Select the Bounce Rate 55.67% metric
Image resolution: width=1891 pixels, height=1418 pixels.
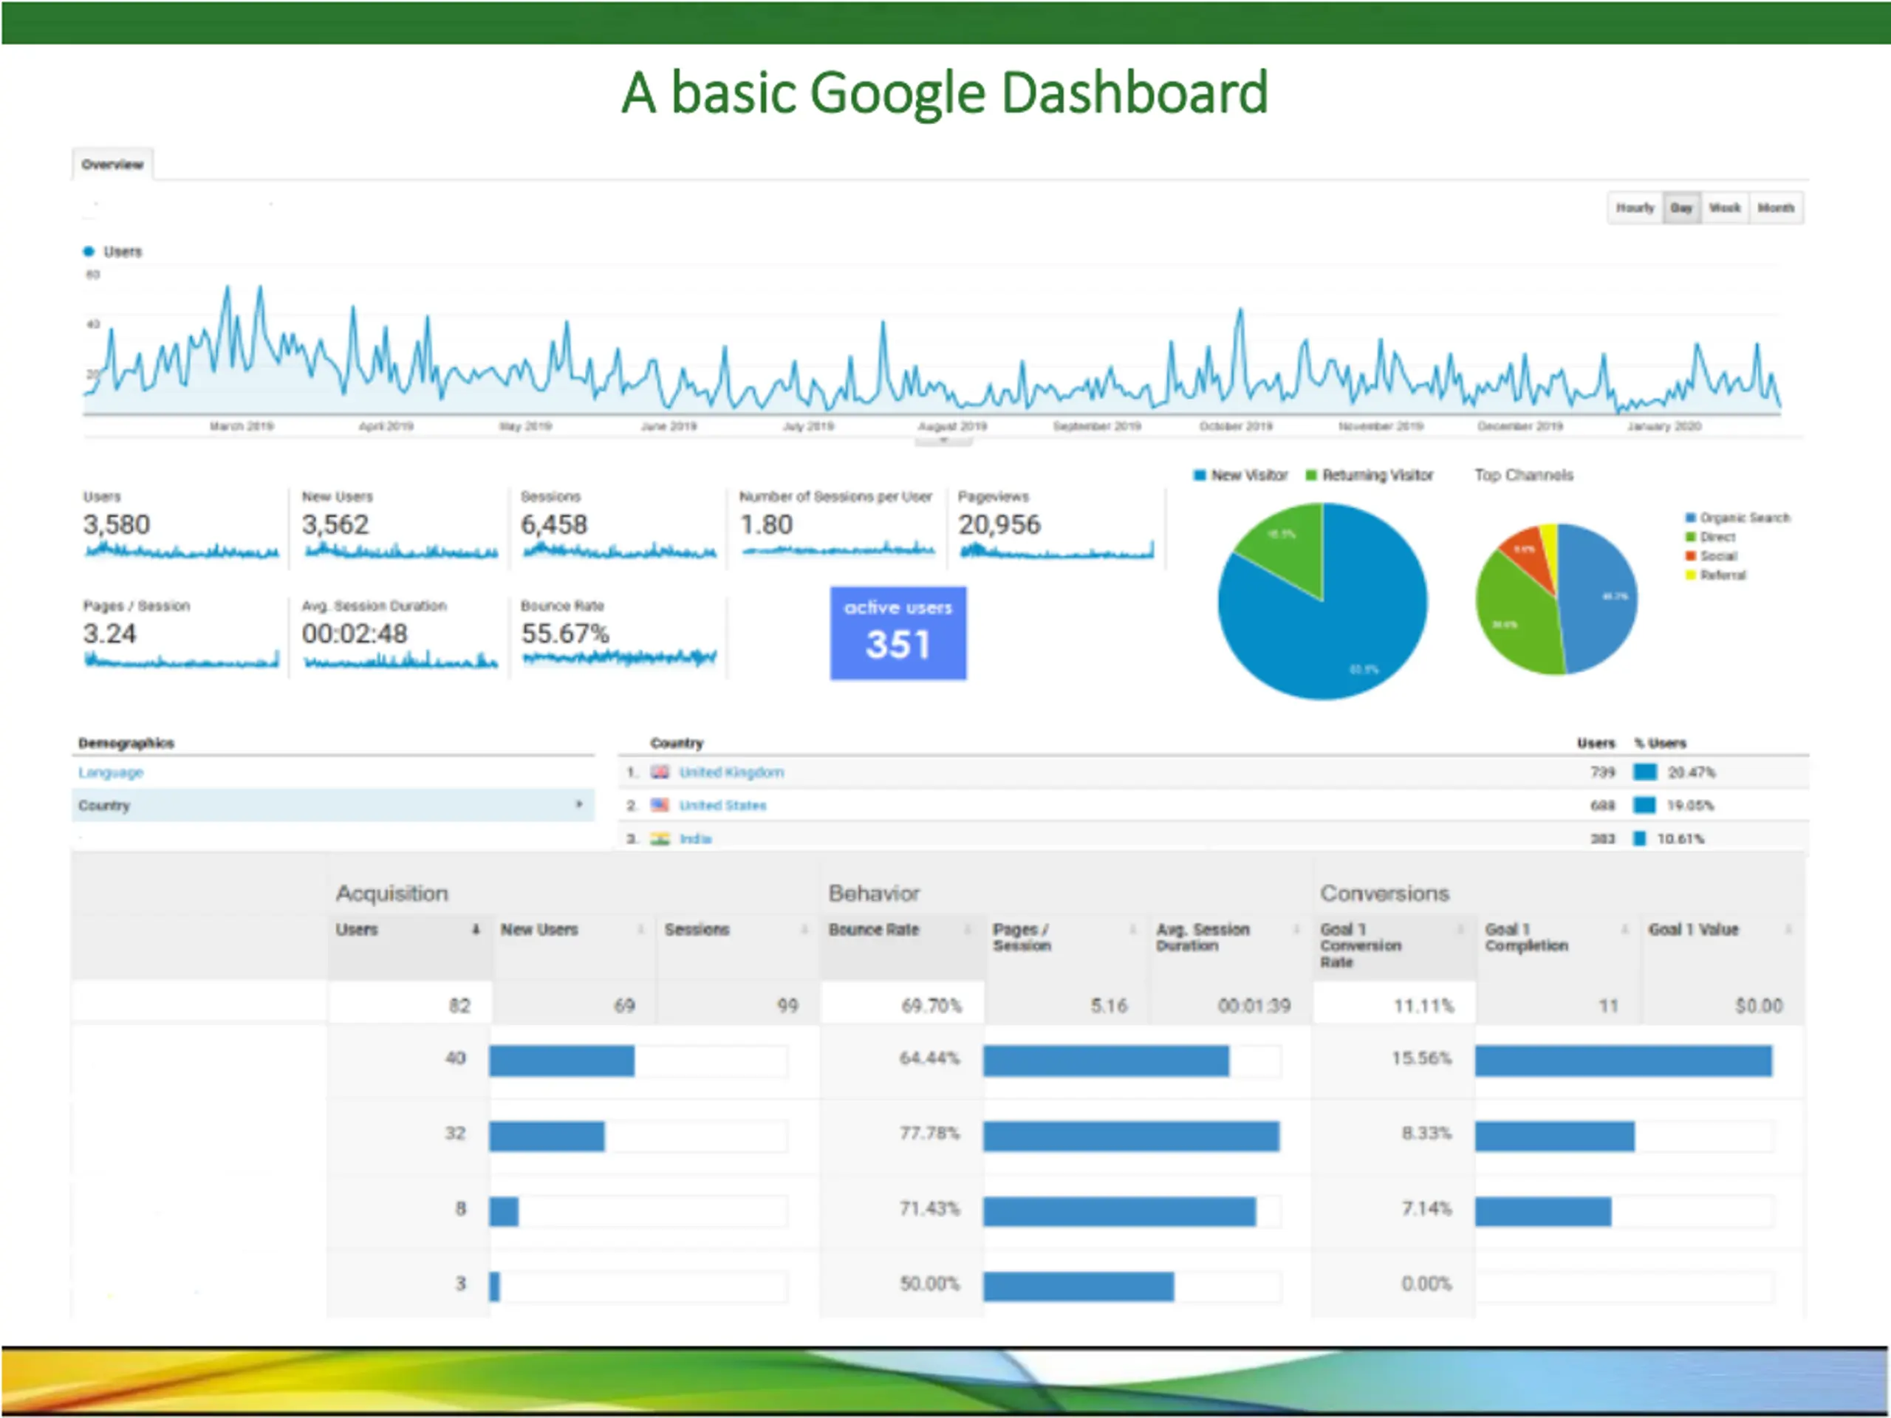(618, 634)
